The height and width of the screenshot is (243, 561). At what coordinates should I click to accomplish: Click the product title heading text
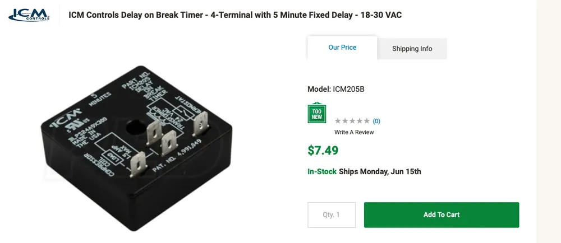[x=235, y=15]
